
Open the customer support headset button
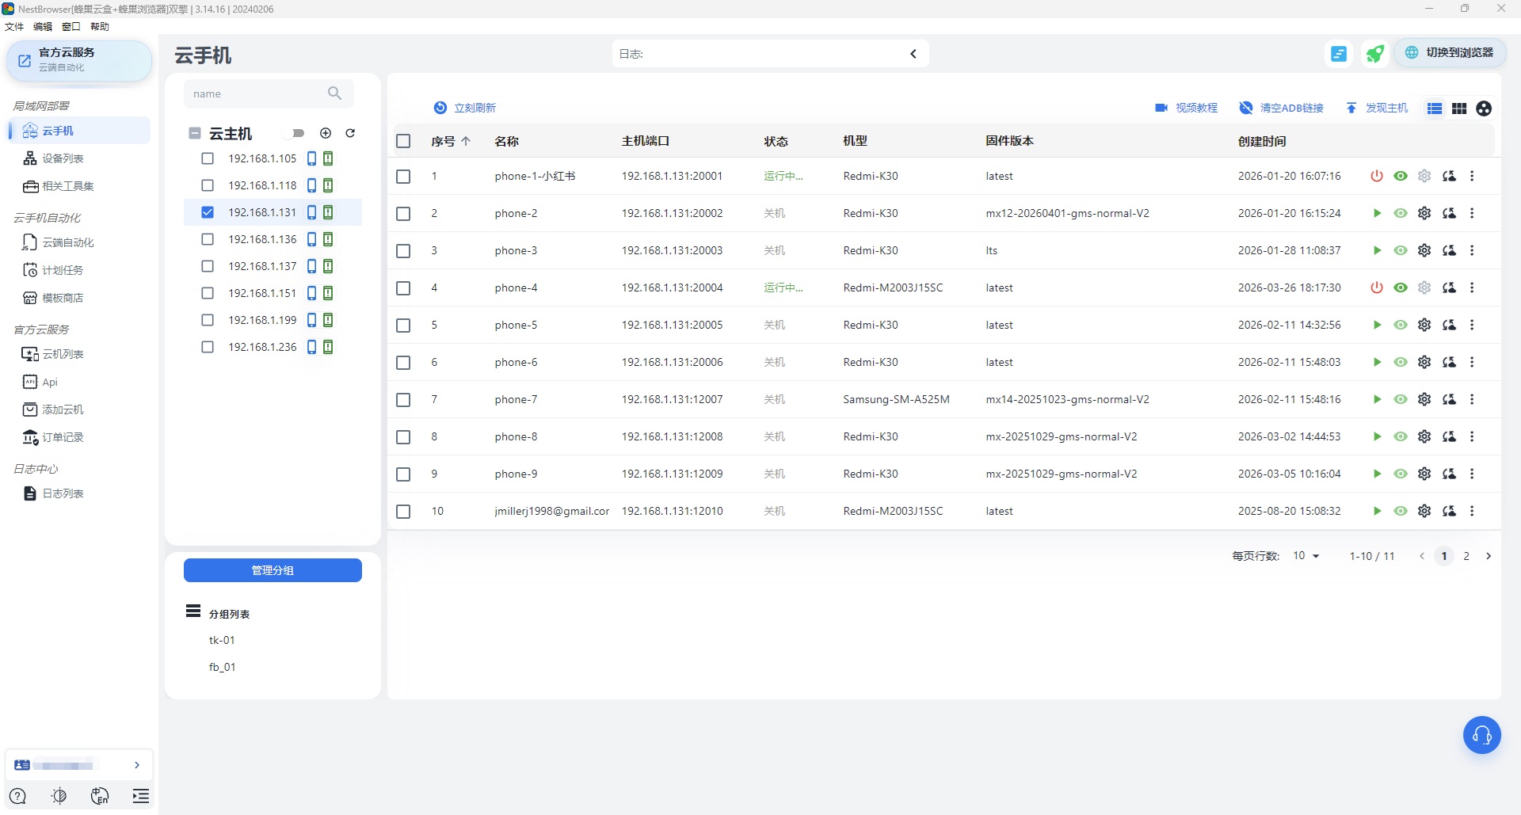pyautogui.click(x=1481, y=735)
